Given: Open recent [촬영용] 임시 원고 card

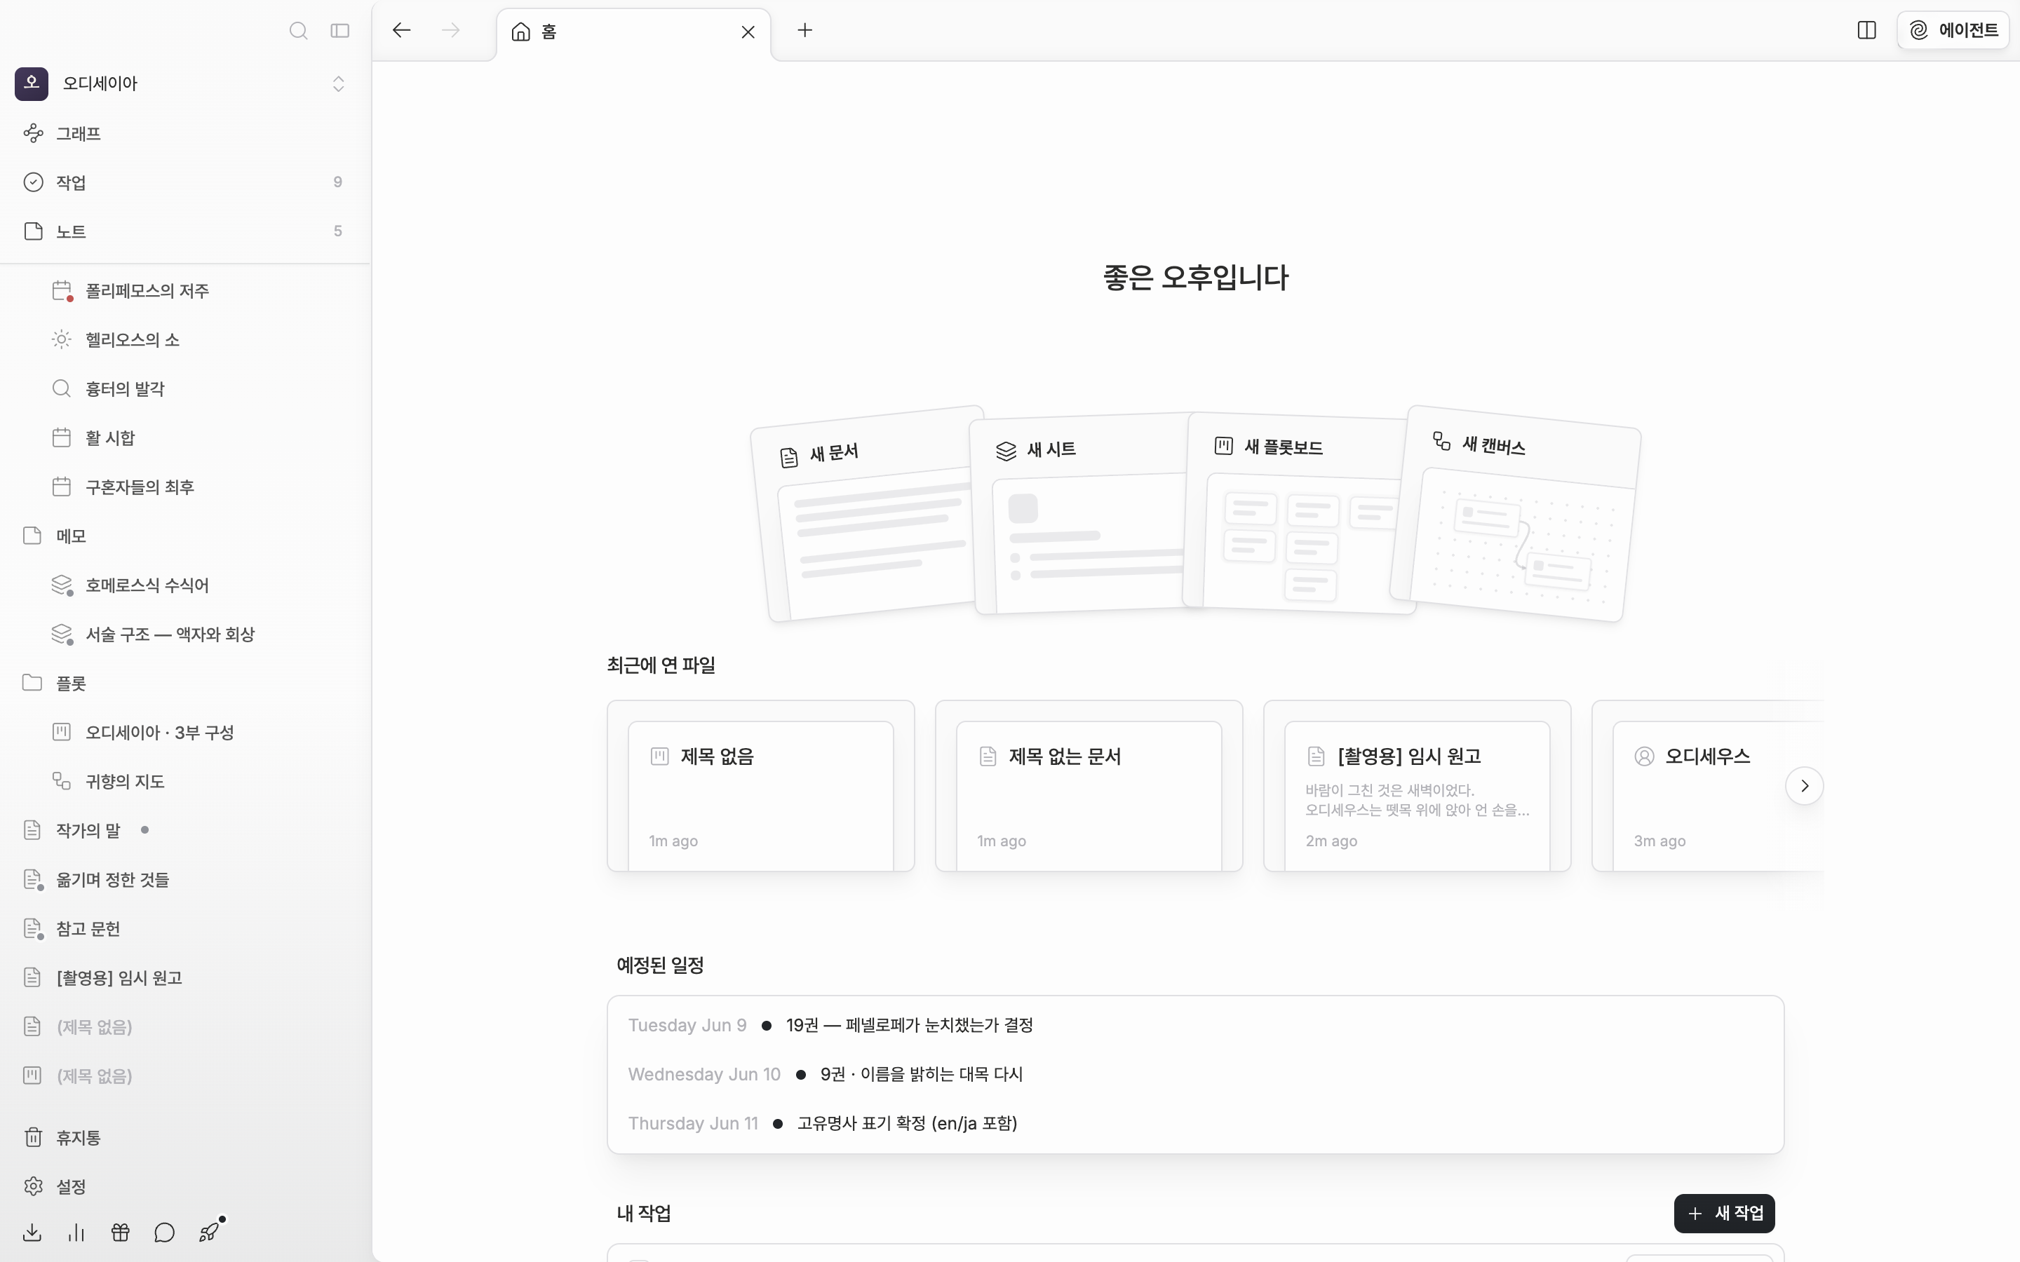Looking at the screenshot, I should (x=1417, y=786).
